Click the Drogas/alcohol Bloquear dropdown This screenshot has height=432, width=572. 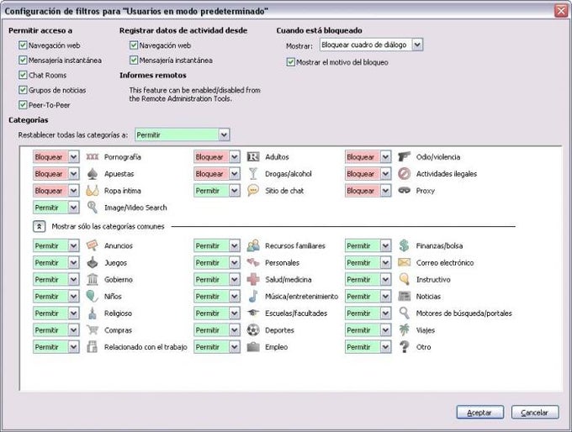[217, 174]
